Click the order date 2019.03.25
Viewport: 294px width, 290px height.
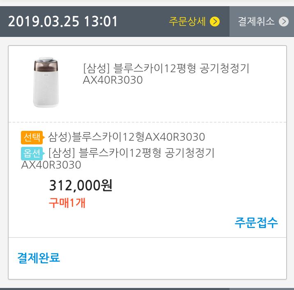[x=44, y=21]
